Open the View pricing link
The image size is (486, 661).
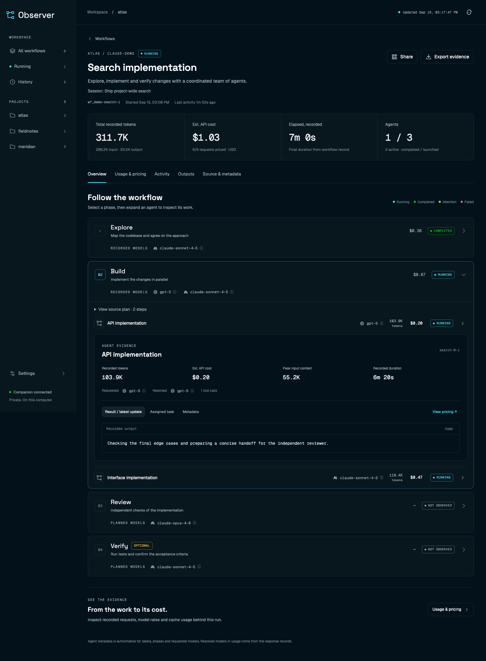444,412
